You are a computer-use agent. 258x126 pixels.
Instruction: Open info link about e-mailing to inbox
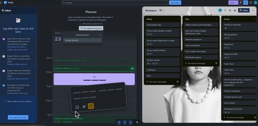17,48
